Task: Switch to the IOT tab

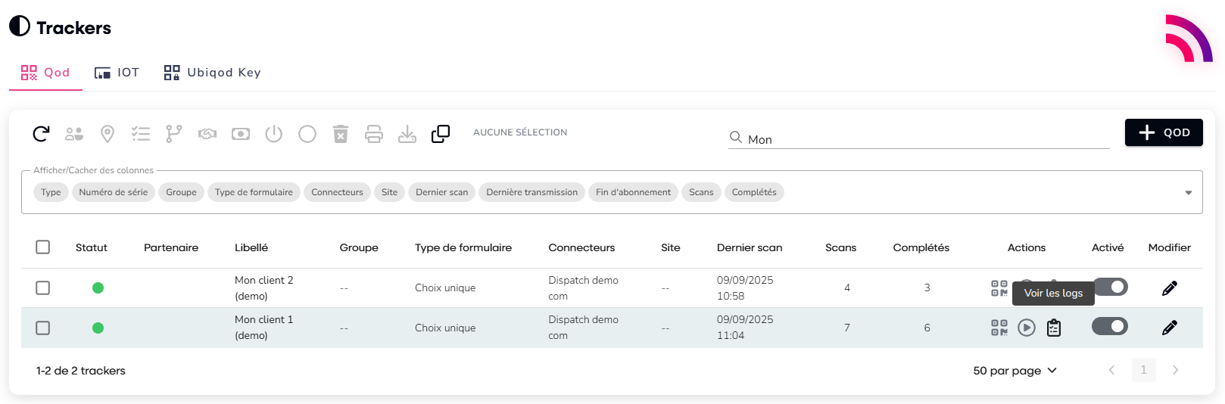Action: pos(117,73)
